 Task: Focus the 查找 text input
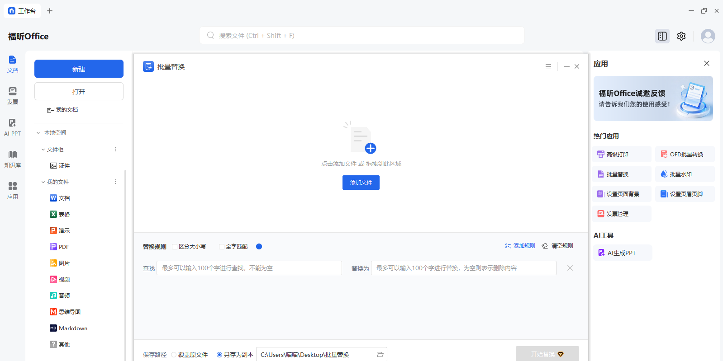click(249, 268)
